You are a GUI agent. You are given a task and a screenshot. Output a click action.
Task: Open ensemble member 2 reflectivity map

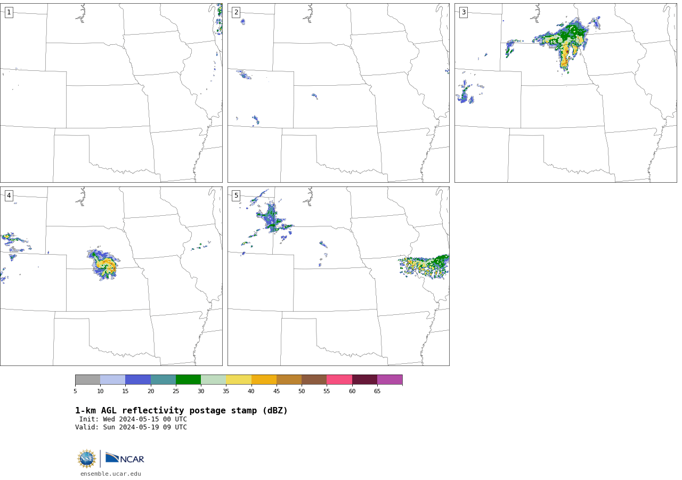point(338,93)
